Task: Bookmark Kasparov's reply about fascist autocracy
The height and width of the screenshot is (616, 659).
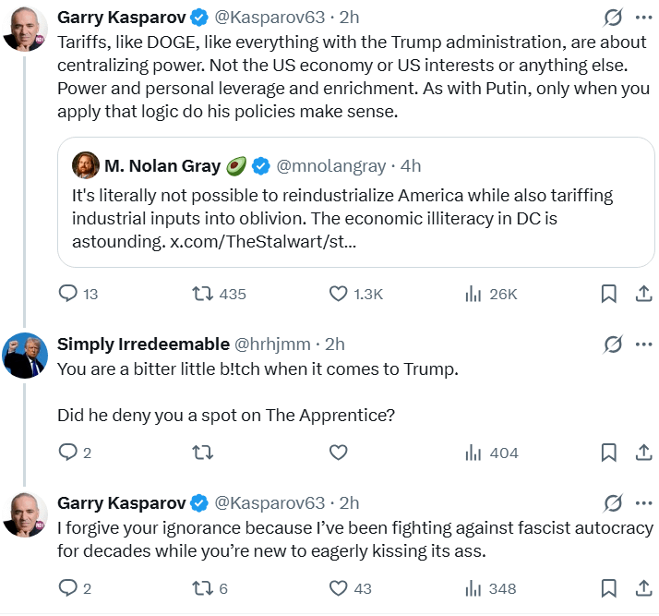Action: point(609,588)
